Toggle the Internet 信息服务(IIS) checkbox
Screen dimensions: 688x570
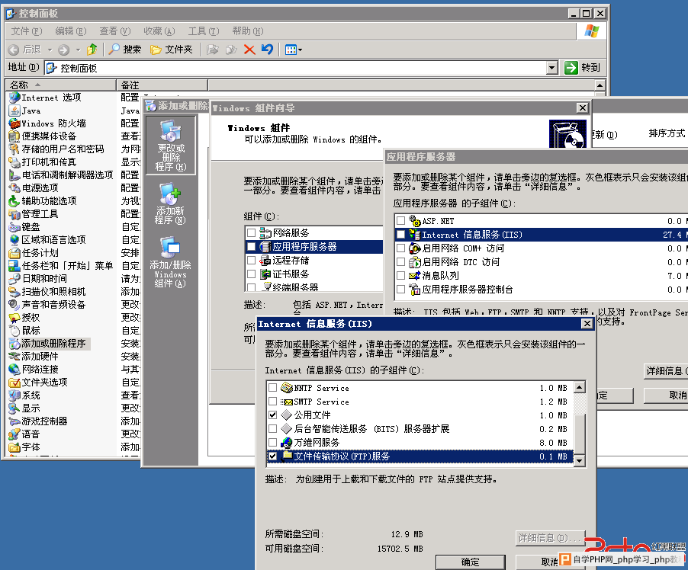pyautogui.click(x=400, y=235)
